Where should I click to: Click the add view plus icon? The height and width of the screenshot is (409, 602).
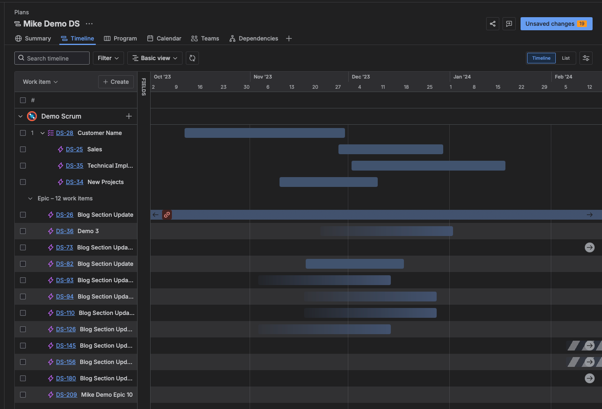click(289, 38)
